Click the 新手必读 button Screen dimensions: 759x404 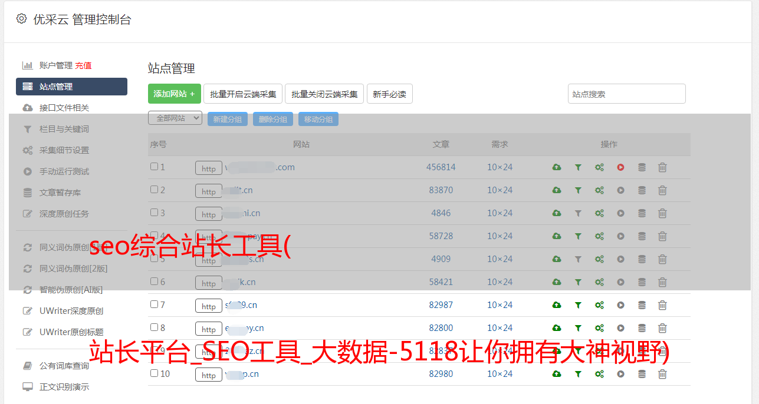[390, 94]
